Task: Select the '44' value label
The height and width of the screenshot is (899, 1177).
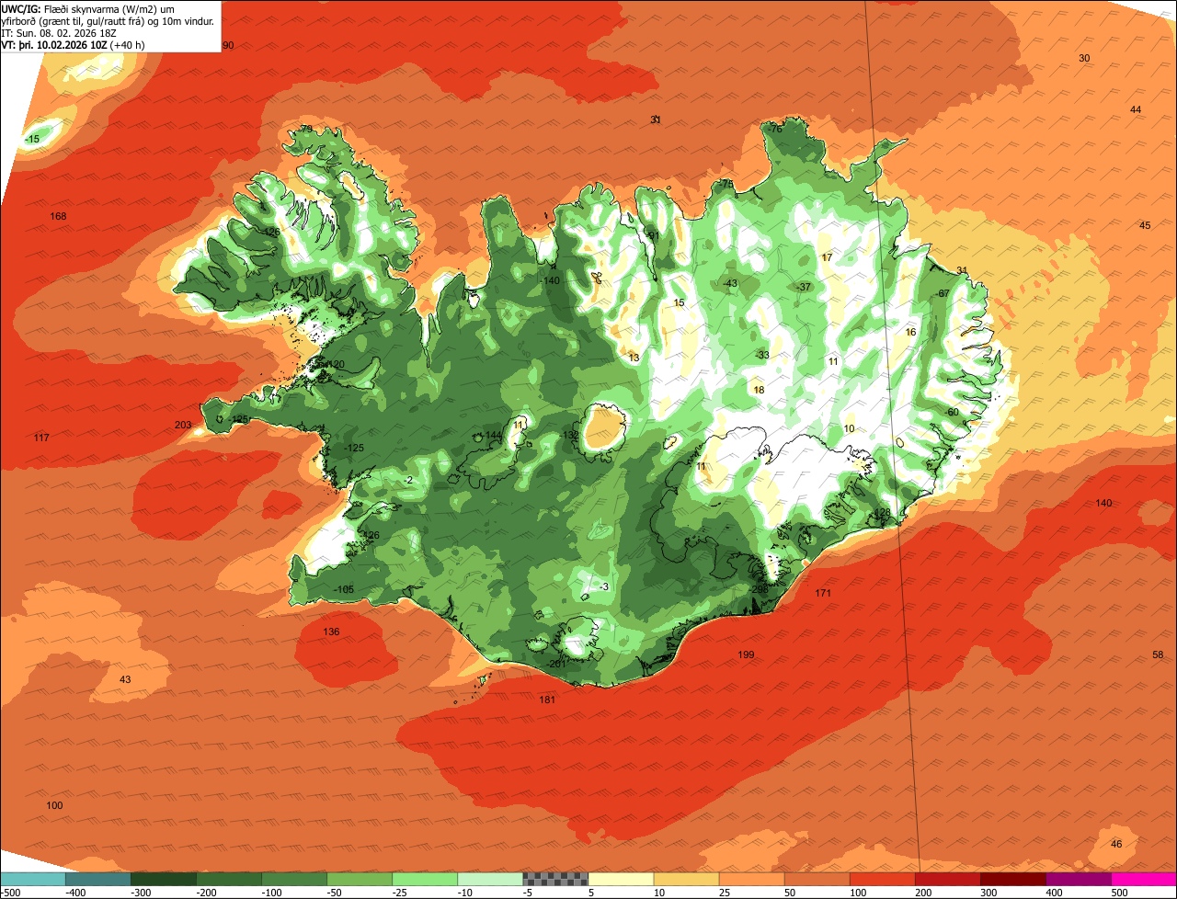Action: pos(1136,109)
